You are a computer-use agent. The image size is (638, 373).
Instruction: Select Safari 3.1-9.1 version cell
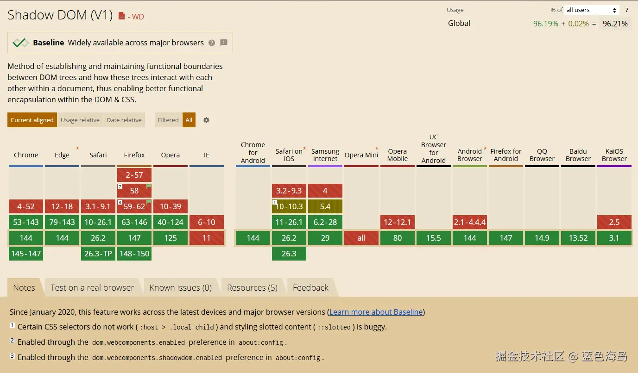tap(98, 206)
